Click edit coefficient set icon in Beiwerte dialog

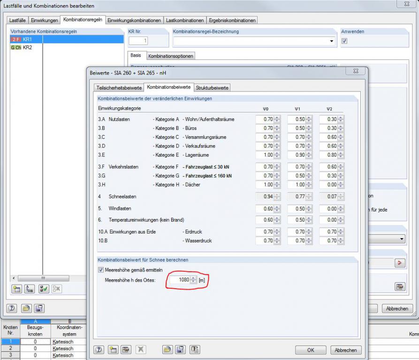[x=126, y=350]
